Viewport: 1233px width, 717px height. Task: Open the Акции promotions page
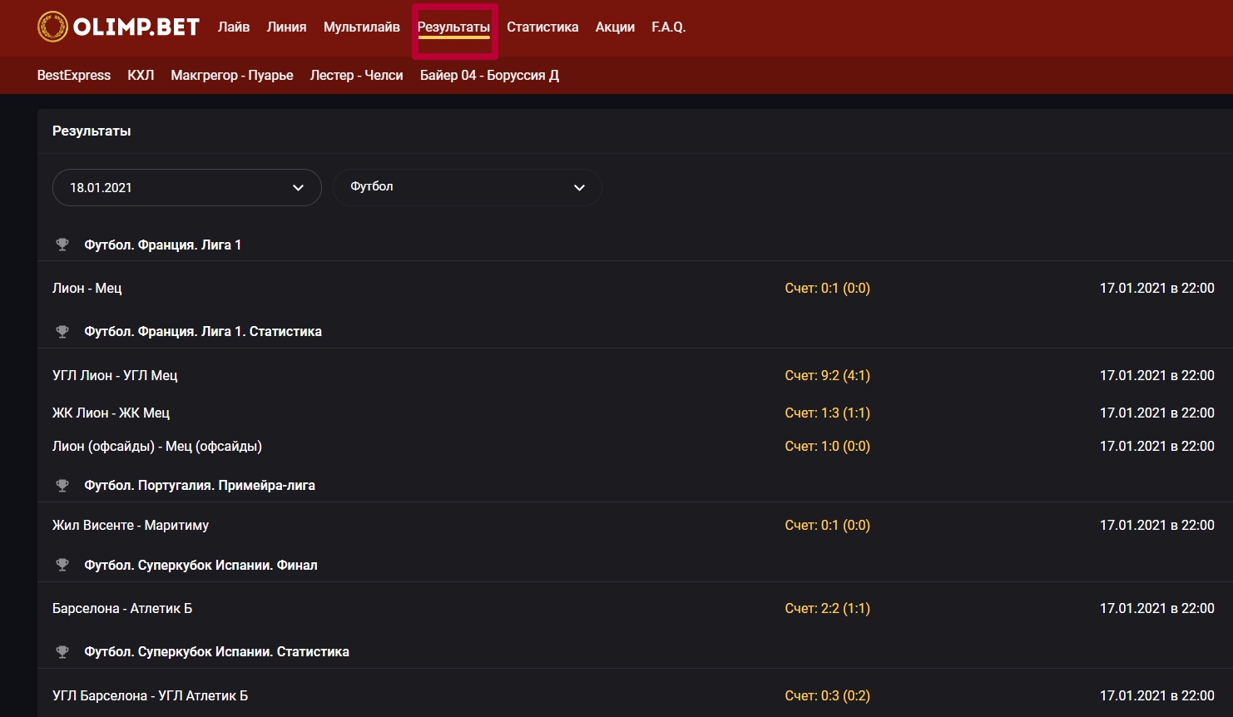pos(615,27)
